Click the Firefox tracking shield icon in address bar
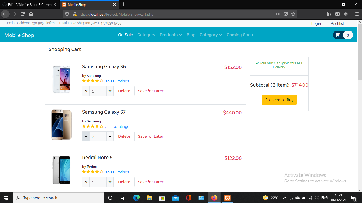The width and height of the screenshot is (362, 203). click(x=67, y=14)
